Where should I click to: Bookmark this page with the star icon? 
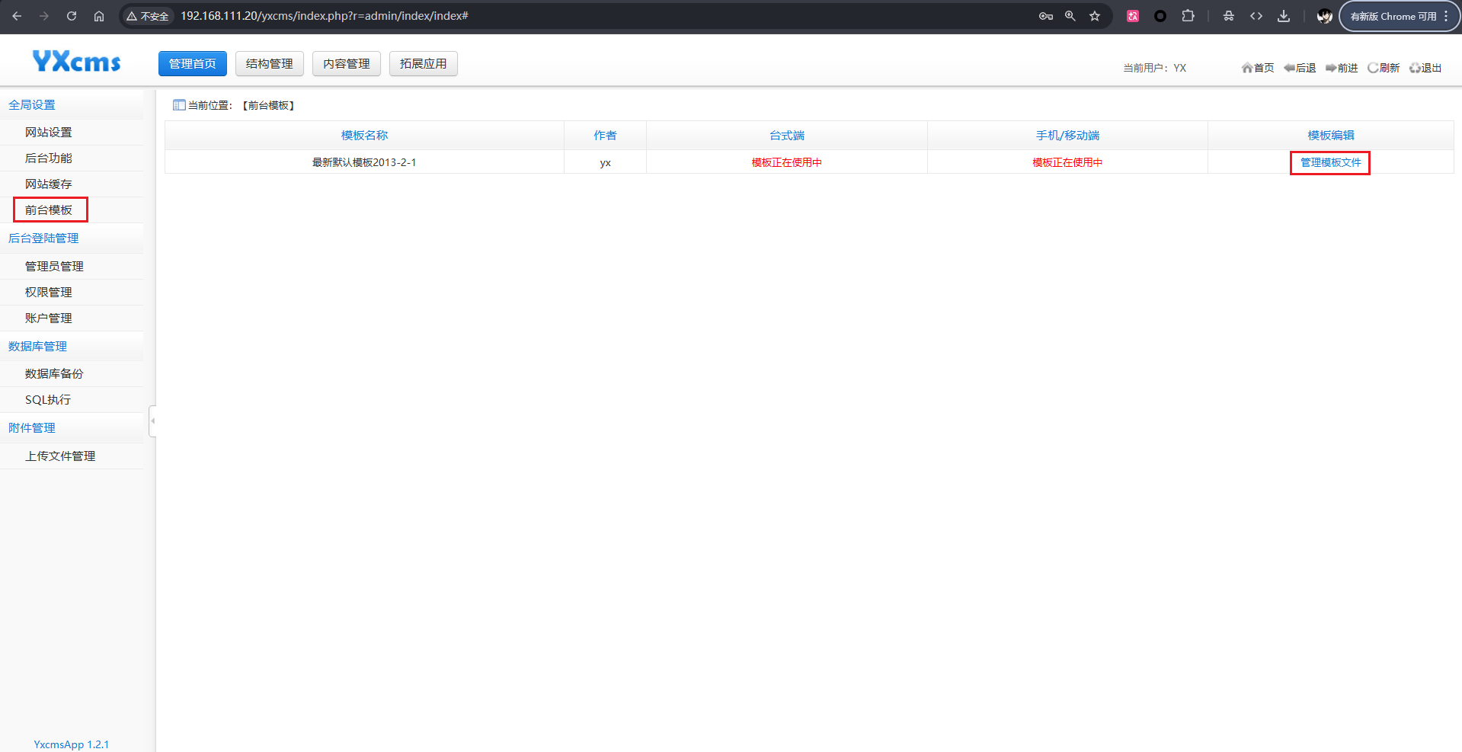click(x=1095, y=16)
